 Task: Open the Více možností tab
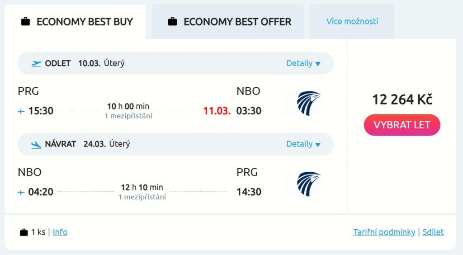(x=352, y=21)
